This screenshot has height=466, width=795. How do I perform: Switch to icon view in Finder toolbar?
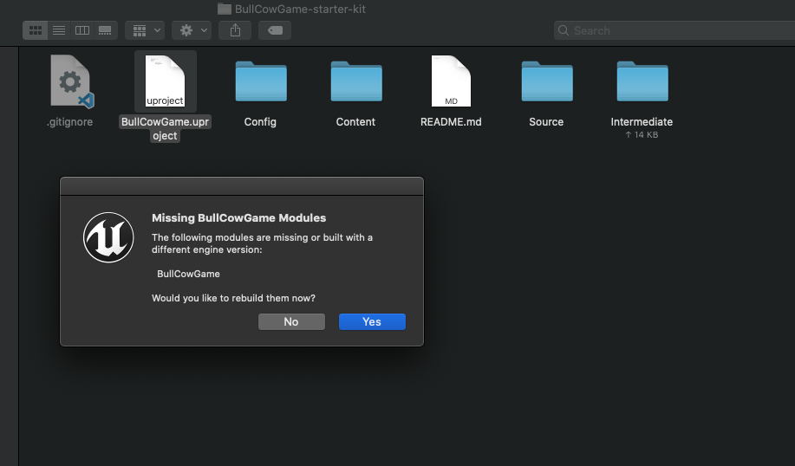[x=36, y=30]
